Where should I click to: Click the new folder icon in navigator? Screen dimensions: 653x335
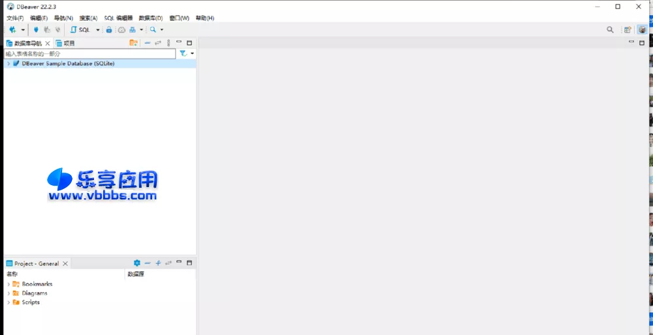(x=133, y=43)
